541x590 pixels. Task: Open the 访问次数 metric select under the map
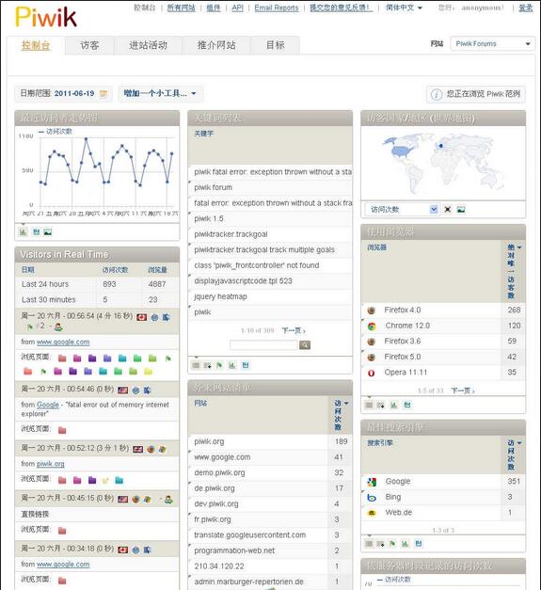402,209
